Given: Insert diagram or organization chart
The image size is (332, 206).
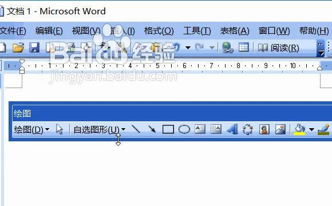Looking at the screenshot, I should (x=247, y=129).
